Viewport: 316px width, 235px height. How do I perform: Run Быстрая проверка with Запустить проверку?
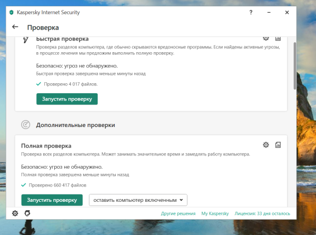point(67,99)
